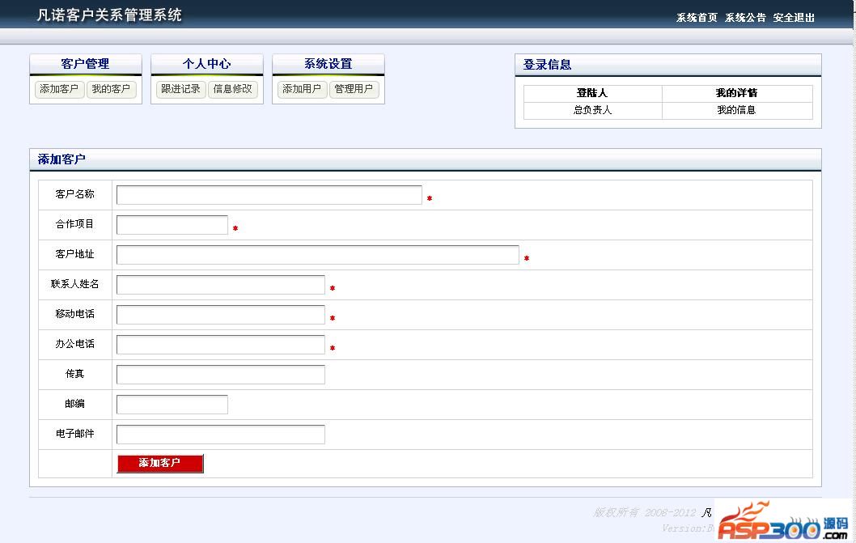Open 我的客户 under 客户管理
856x543 pixels.
[112, 89]
